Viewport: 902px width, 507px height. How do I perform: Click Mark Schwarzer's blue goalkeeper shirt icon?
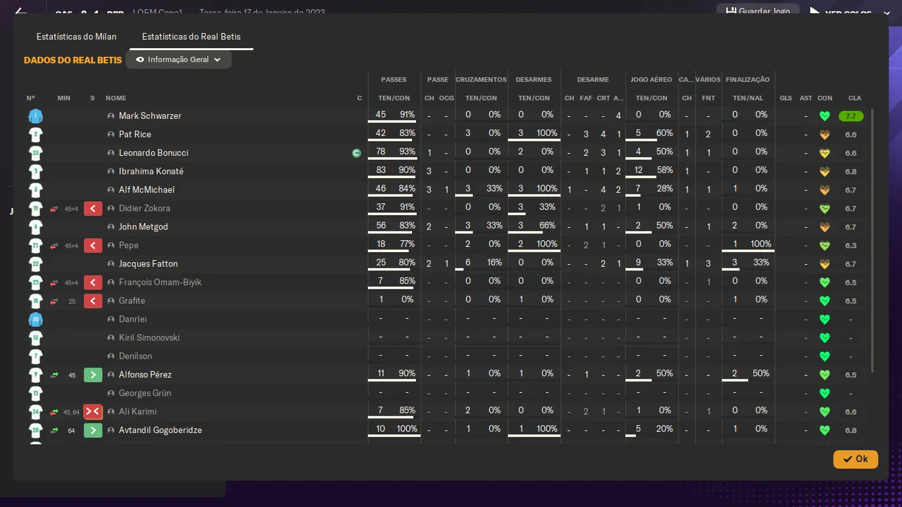point(36,116)
